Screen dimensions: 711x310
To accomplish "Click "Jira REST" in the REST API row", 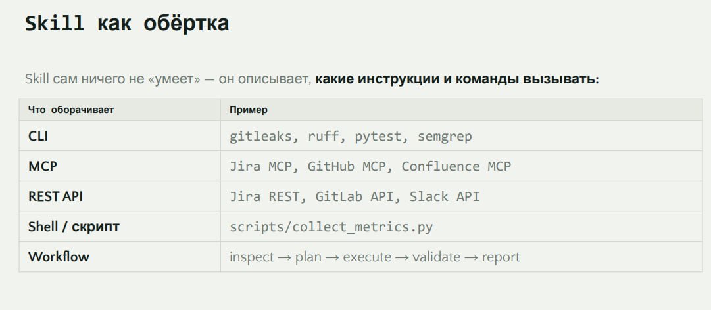I will pyautogui.click(x=264, y=196).
